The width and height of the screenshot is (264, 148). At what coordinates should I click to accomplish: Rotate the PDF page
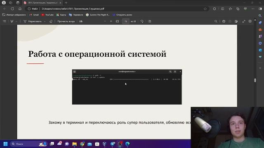(x=142, y=21)
